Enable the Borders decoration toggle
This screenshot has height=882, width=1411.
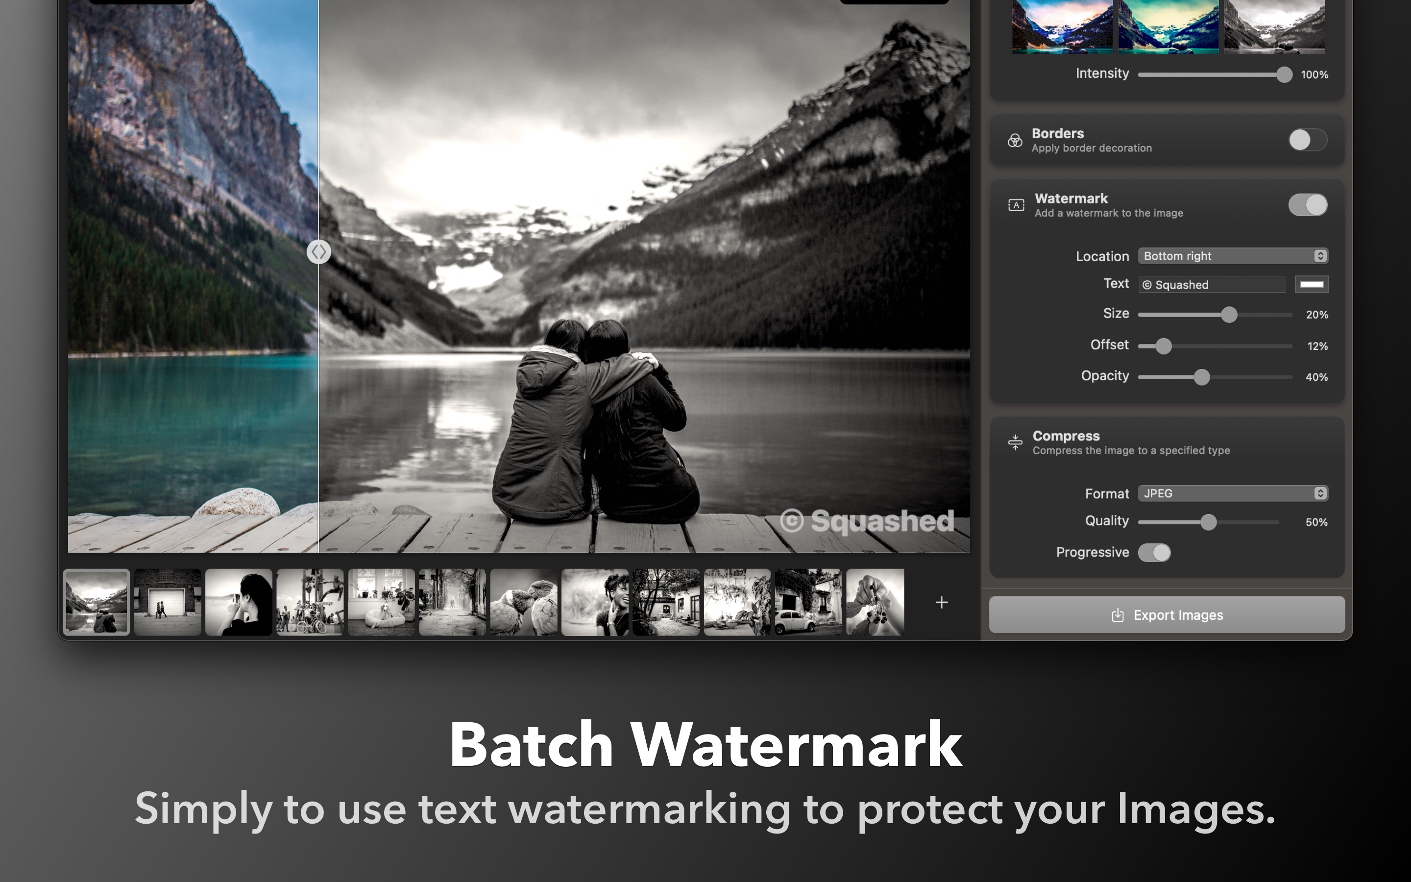[1307, 140]
